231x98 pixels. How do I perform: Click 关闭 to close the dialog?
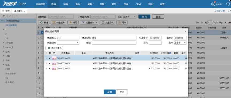(122, 92)
